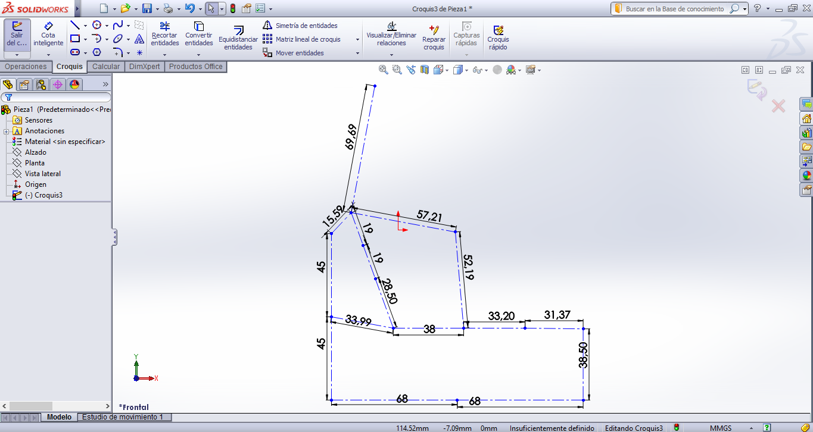Click the Previous View icon
The image size is (813, 432).
pyautogui.click(x=410, y=70)
